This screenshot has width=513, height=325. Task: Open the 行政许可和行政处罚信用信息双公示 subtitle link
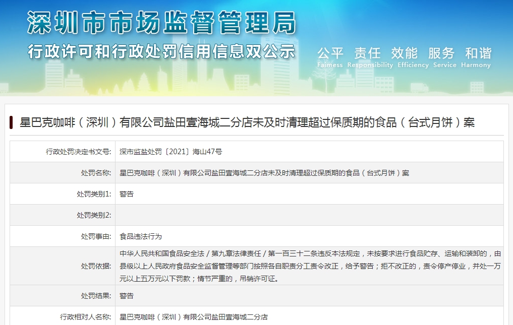click(x=161, y=51)
